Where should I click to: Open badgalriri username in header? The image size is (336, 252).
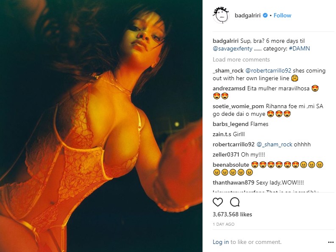coord(247,15)
